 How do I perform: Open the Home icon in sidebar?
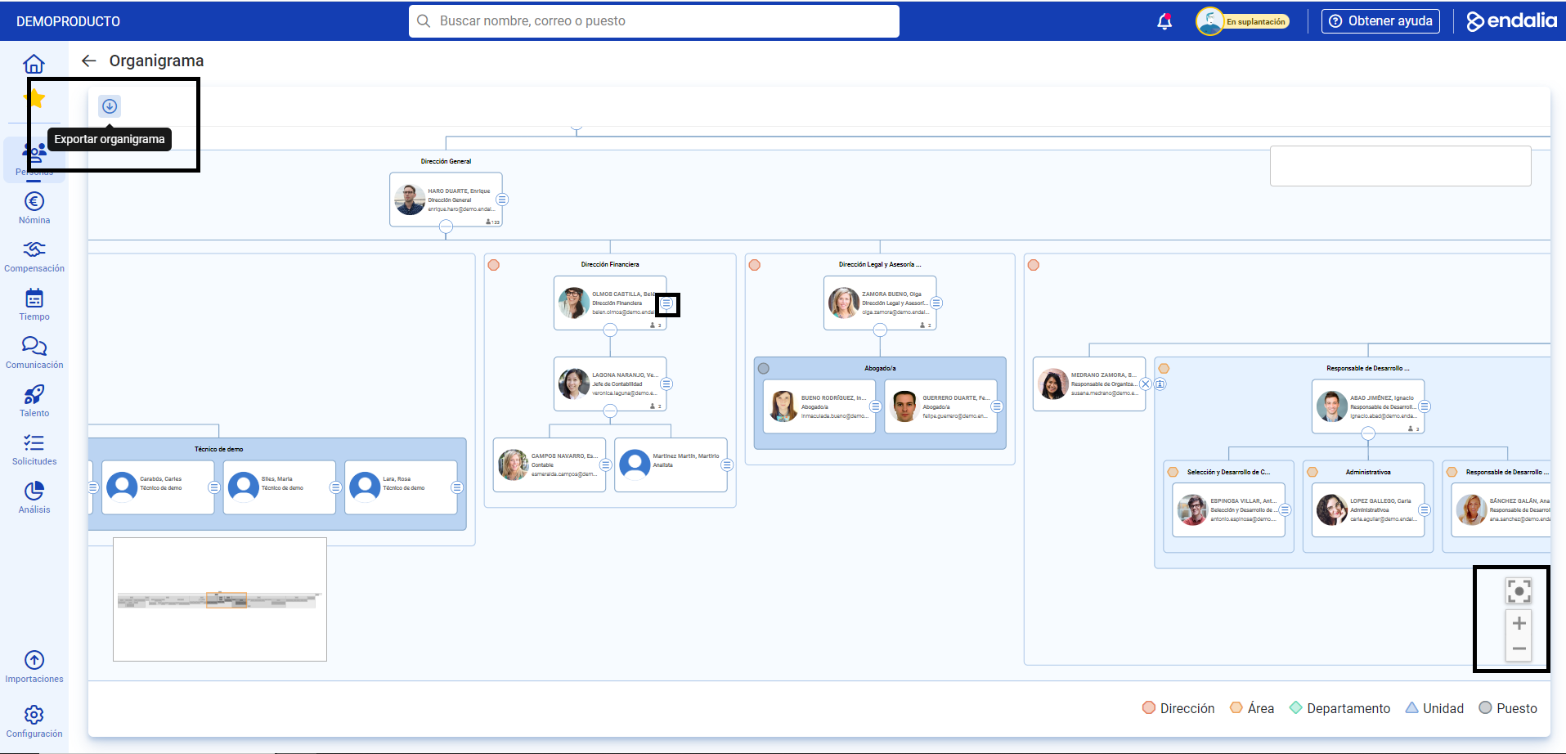tap(34, 64)
